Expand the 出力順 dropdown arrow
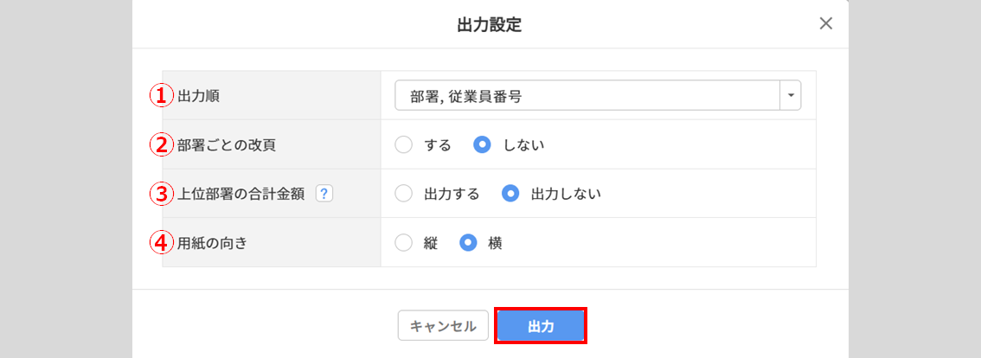Screen dimensions: 981x358 pos(791,96)
